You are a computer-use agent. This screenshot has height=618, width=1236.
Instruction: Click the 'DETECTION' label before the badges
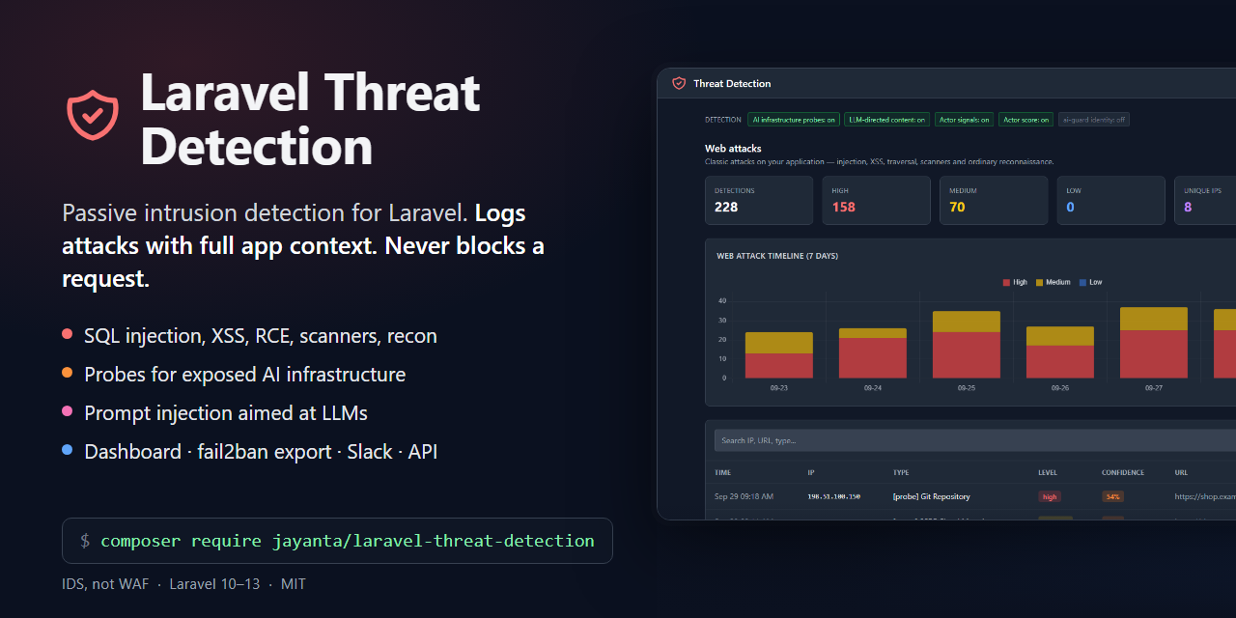pos(723,120)
